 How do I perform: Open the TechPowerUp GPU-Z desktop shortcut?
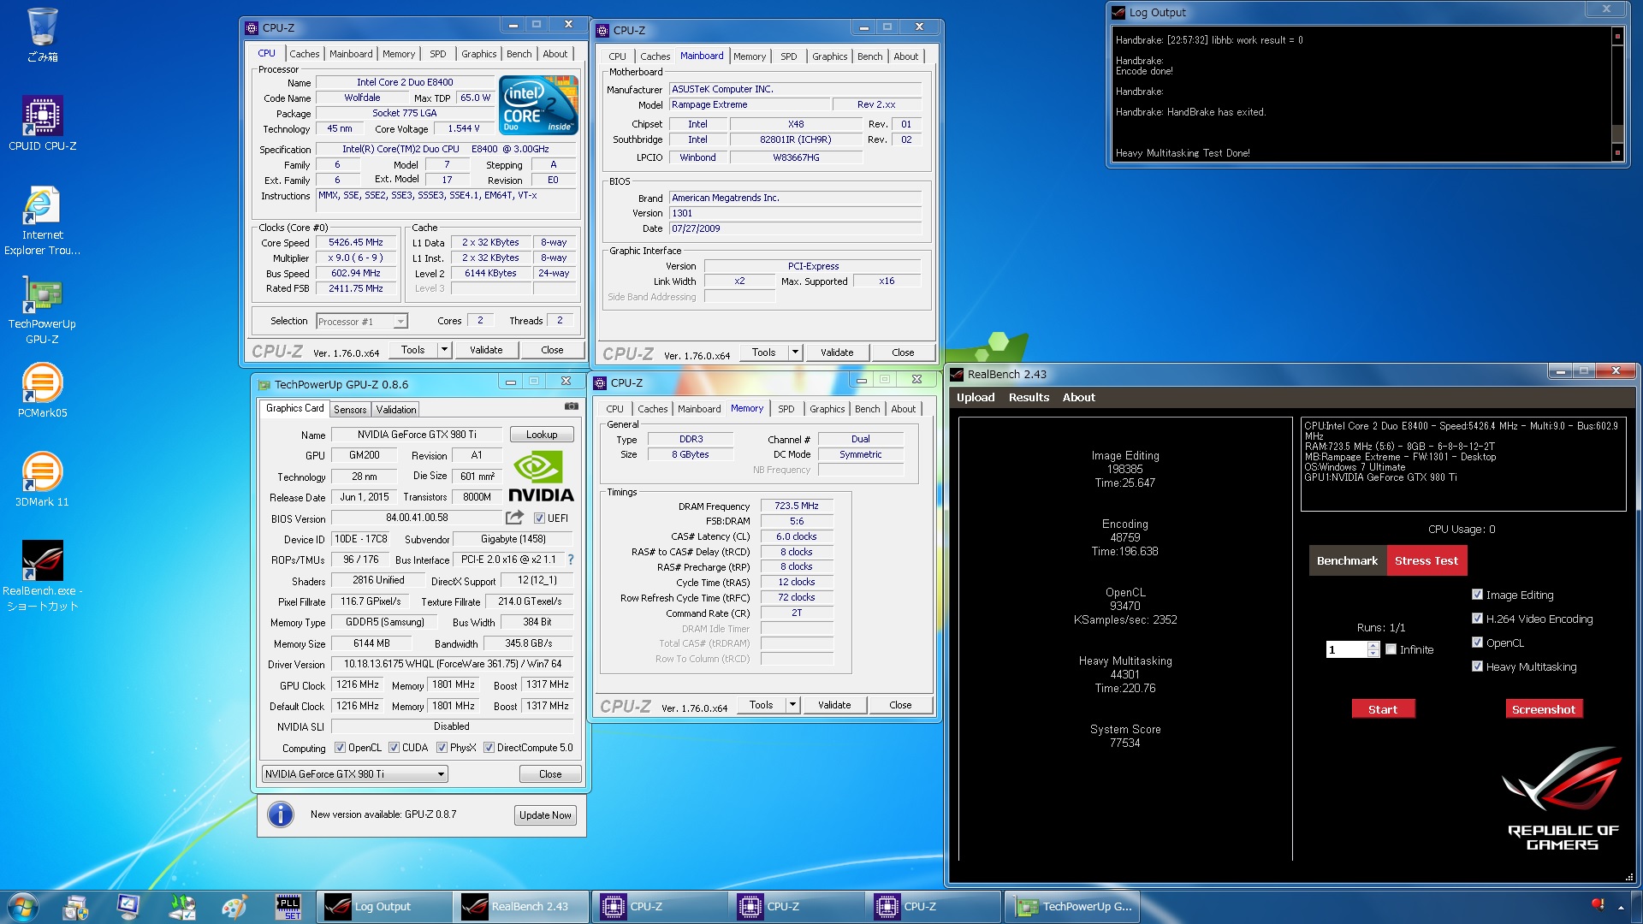42,310
